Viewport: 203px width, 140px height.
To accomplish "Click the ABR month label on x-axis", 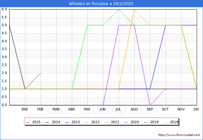I will pos(72,109).
